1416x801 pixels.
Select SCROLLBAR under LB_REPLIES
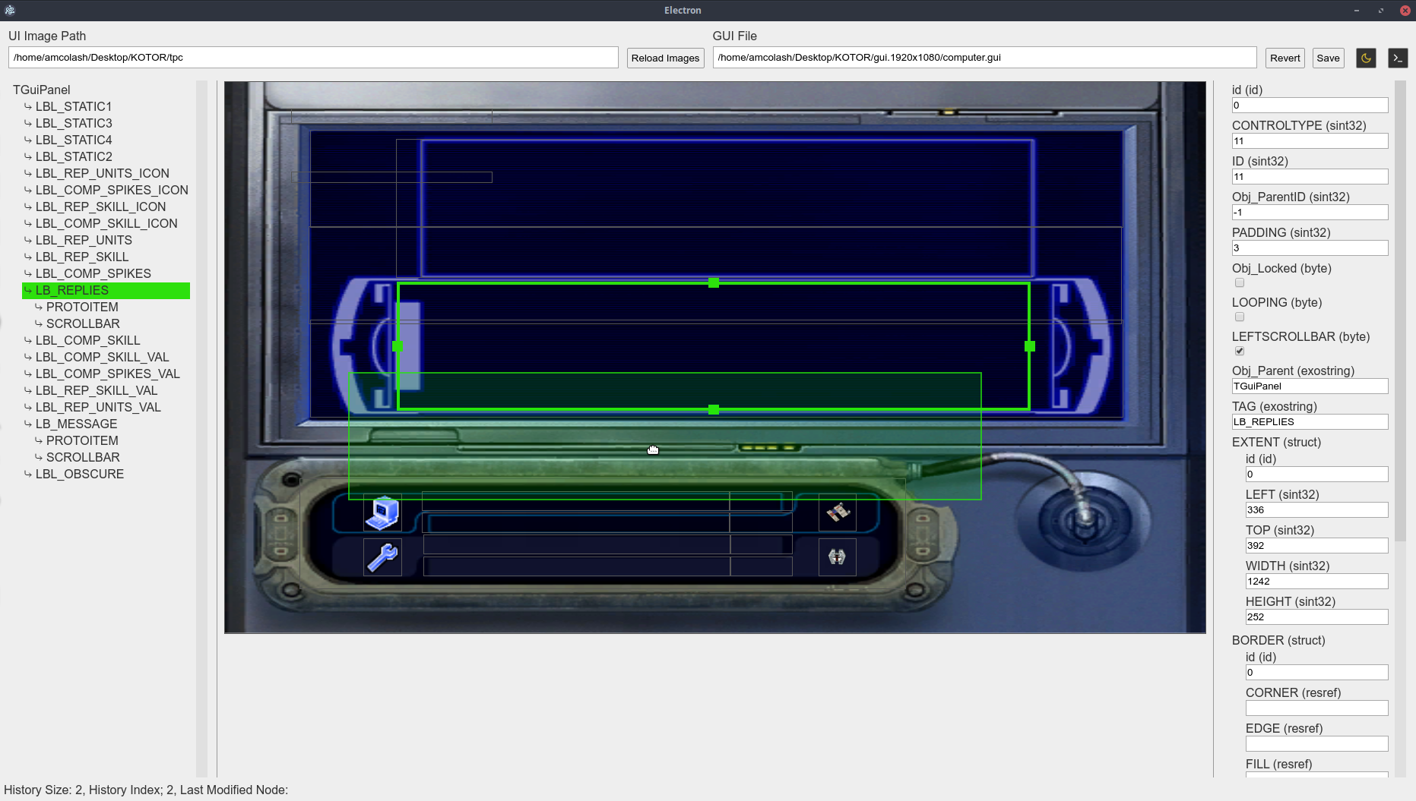coord(83,323)
